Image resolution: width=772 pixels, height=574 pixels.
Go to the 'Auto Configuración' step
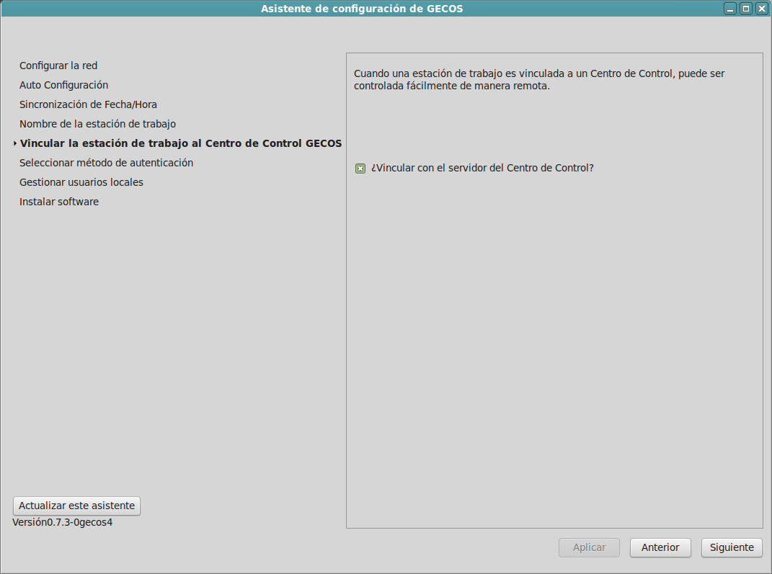[63, 85]
